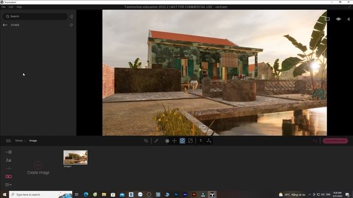Go back from the OTHER category
Screen dimensions: 353x198
(x=5, y=25)
